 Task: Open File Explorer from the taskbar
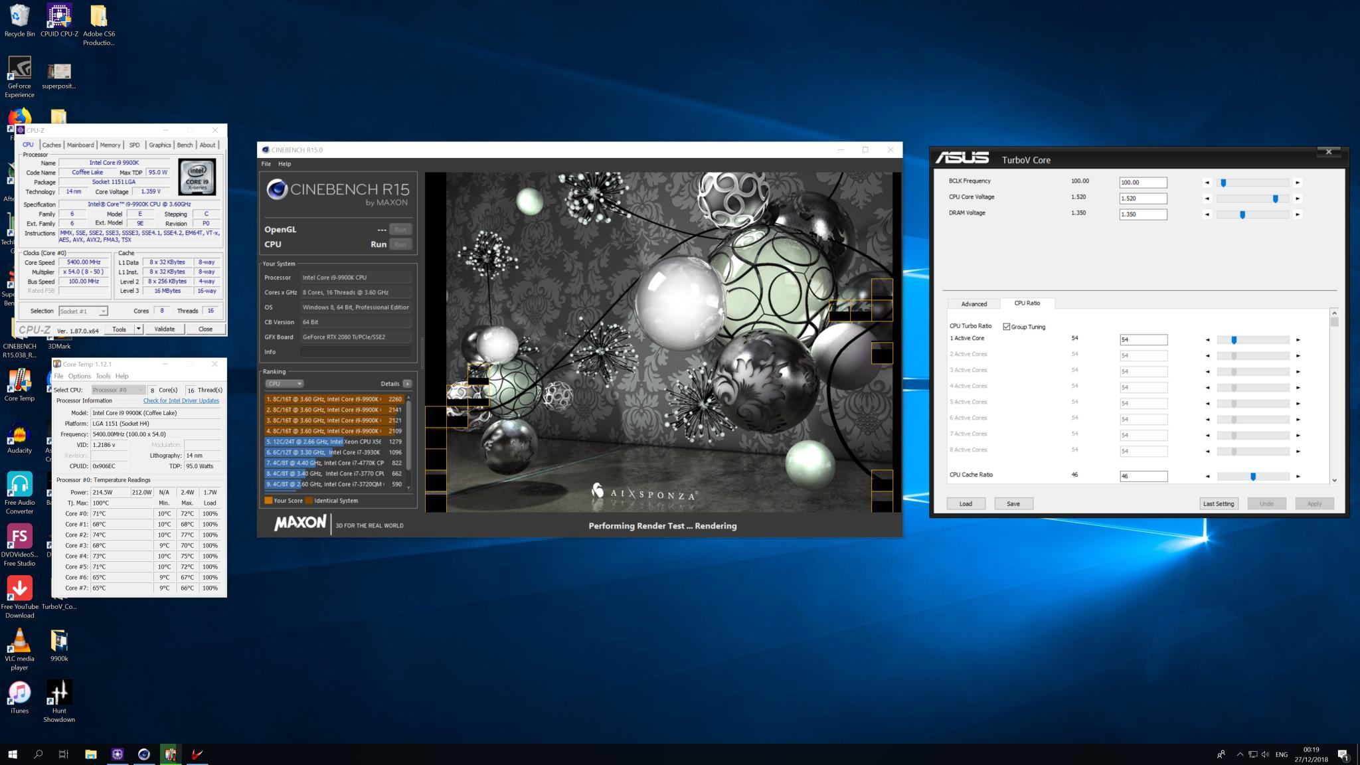(x=90, y=754)
